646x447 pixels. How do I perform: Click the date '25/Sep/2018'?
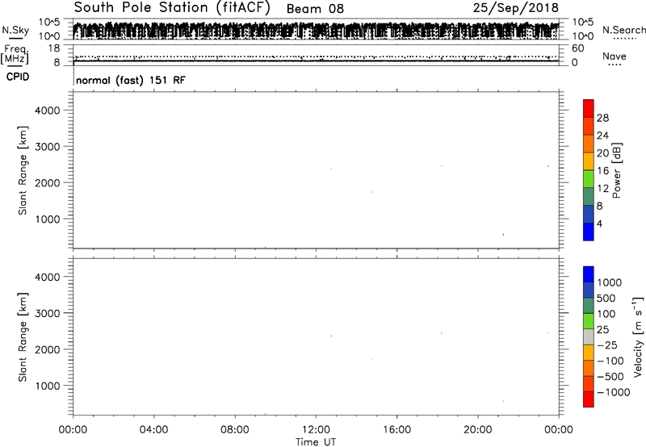(516, 8)
